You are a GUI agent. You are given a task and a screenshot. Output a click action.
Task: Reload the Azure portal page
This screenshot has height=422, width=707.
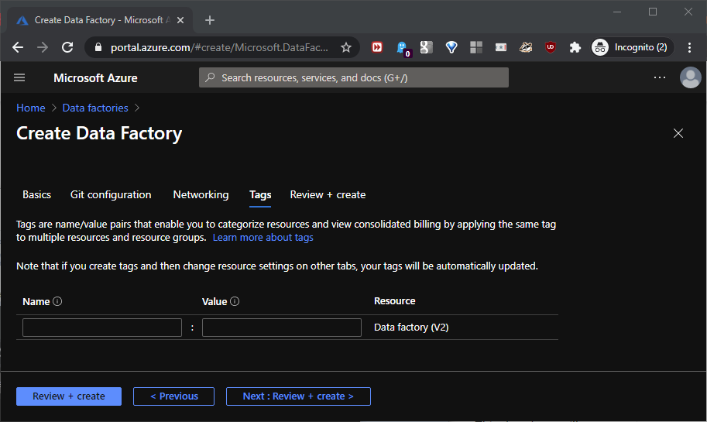[x=67, y=47]
